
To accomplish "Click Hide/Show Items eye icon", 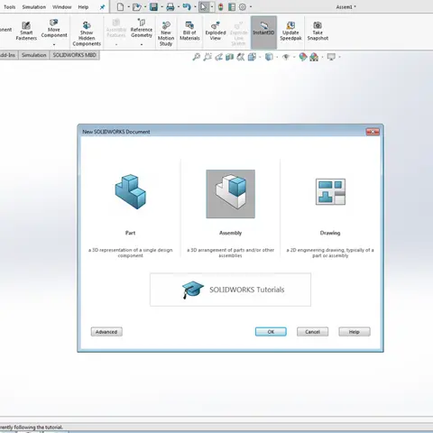I will [286, 57].
